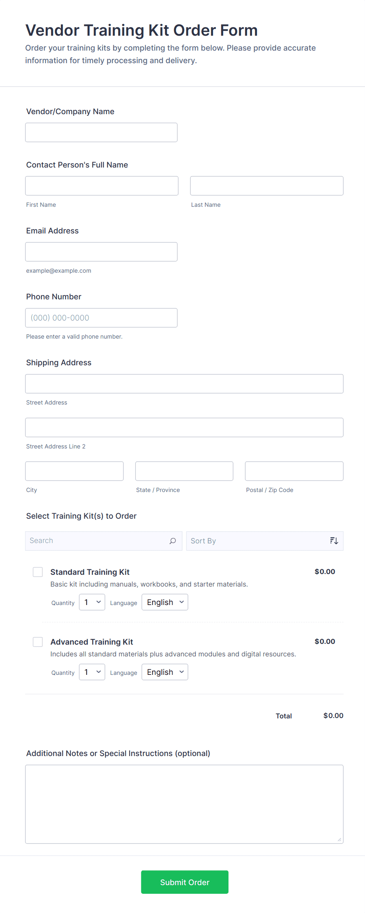Click into the Email Address field
This screenshot has width=365, height=913.
click(101, 251)
